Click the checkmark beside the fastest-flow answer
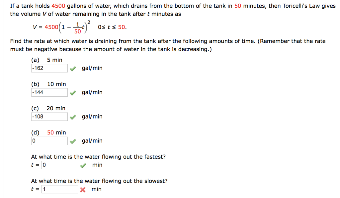Screen dimensions: 340x198 click(x=83, y=165)
